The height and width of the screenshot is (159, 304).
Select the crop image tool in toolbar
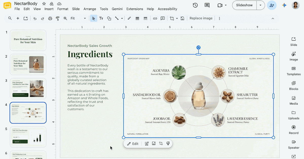point(172,18)
